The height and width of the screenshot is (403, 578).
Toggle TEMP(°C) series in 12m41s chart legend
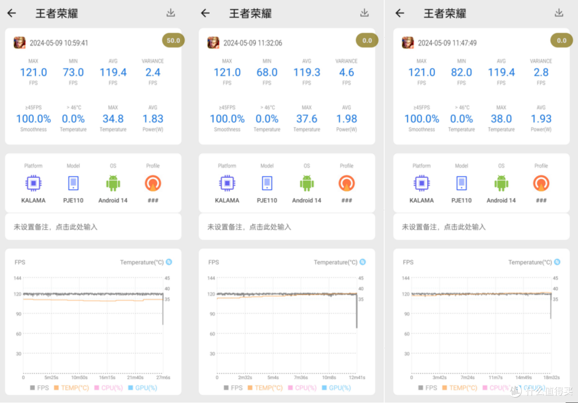pos(265,388)
